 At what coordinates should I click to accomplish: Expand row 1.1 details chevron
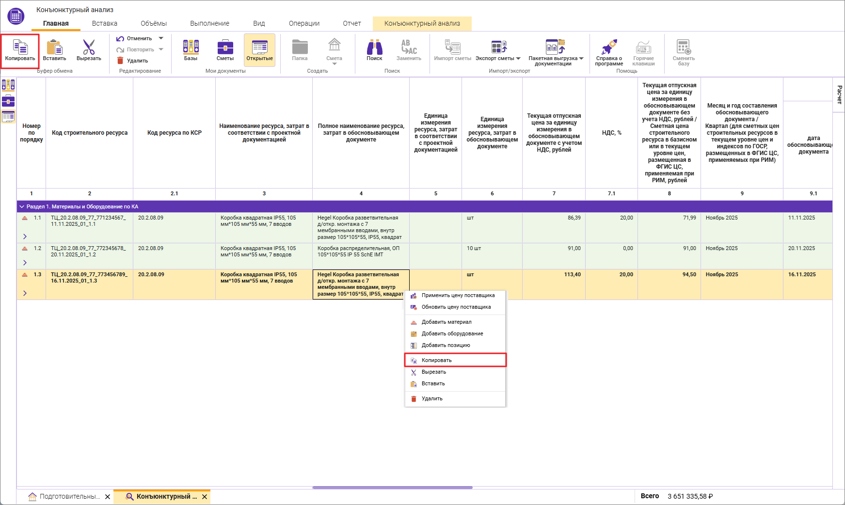click(25, 237)
